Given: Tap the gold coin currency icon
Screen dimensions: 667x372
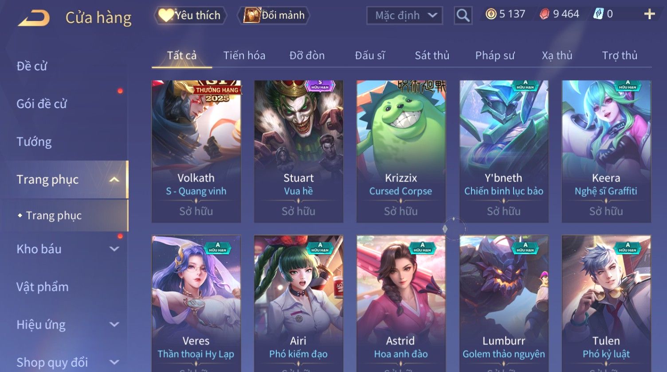Looking at the screenshot, I should [x=491, y=14].
